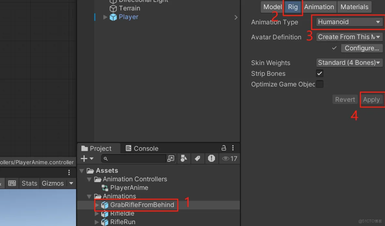Click the Directional Light icon in Hierarchy

point(113,1)
